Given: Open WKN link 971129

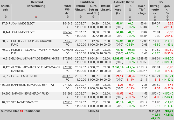Looking at the screenshot, I should (67, 85).
